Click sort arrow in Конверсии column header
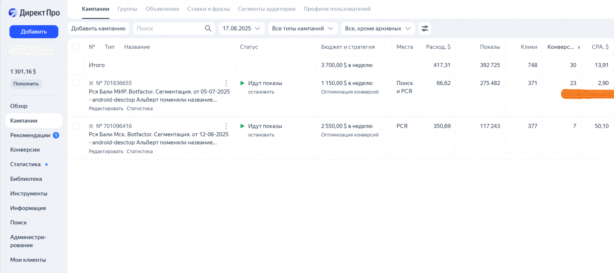The width and height of the screenshot is (614, 273). click(579, 47)
